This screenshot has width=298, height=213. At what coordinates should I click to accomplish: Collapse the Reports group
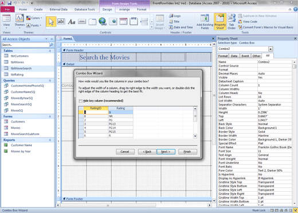click(50, 140)
